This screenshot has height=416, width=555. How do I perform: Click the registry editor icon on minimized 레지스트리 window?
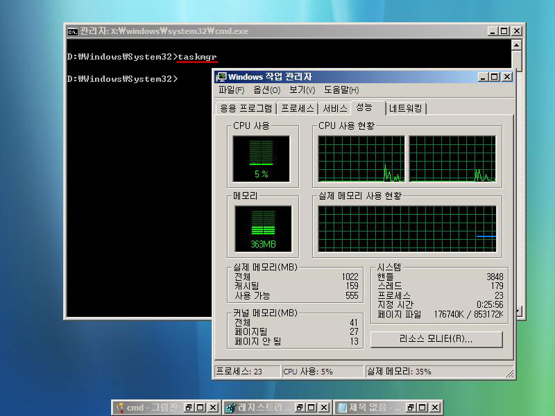pyautogui.click(x=231, y=408)
